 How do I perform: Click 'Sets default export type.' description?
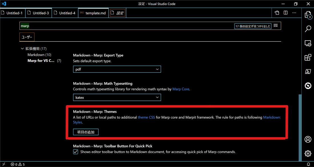(92, 61)
